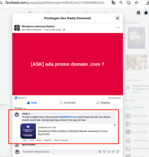The height and width of the screenshot is (157, 149).
Task: Open Sri Nur Hidayah contact
Action: click(137, 149)
